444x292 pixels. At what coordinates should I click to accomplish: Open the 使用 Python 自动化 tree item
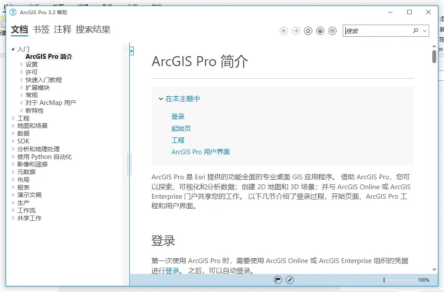[45, 157]
